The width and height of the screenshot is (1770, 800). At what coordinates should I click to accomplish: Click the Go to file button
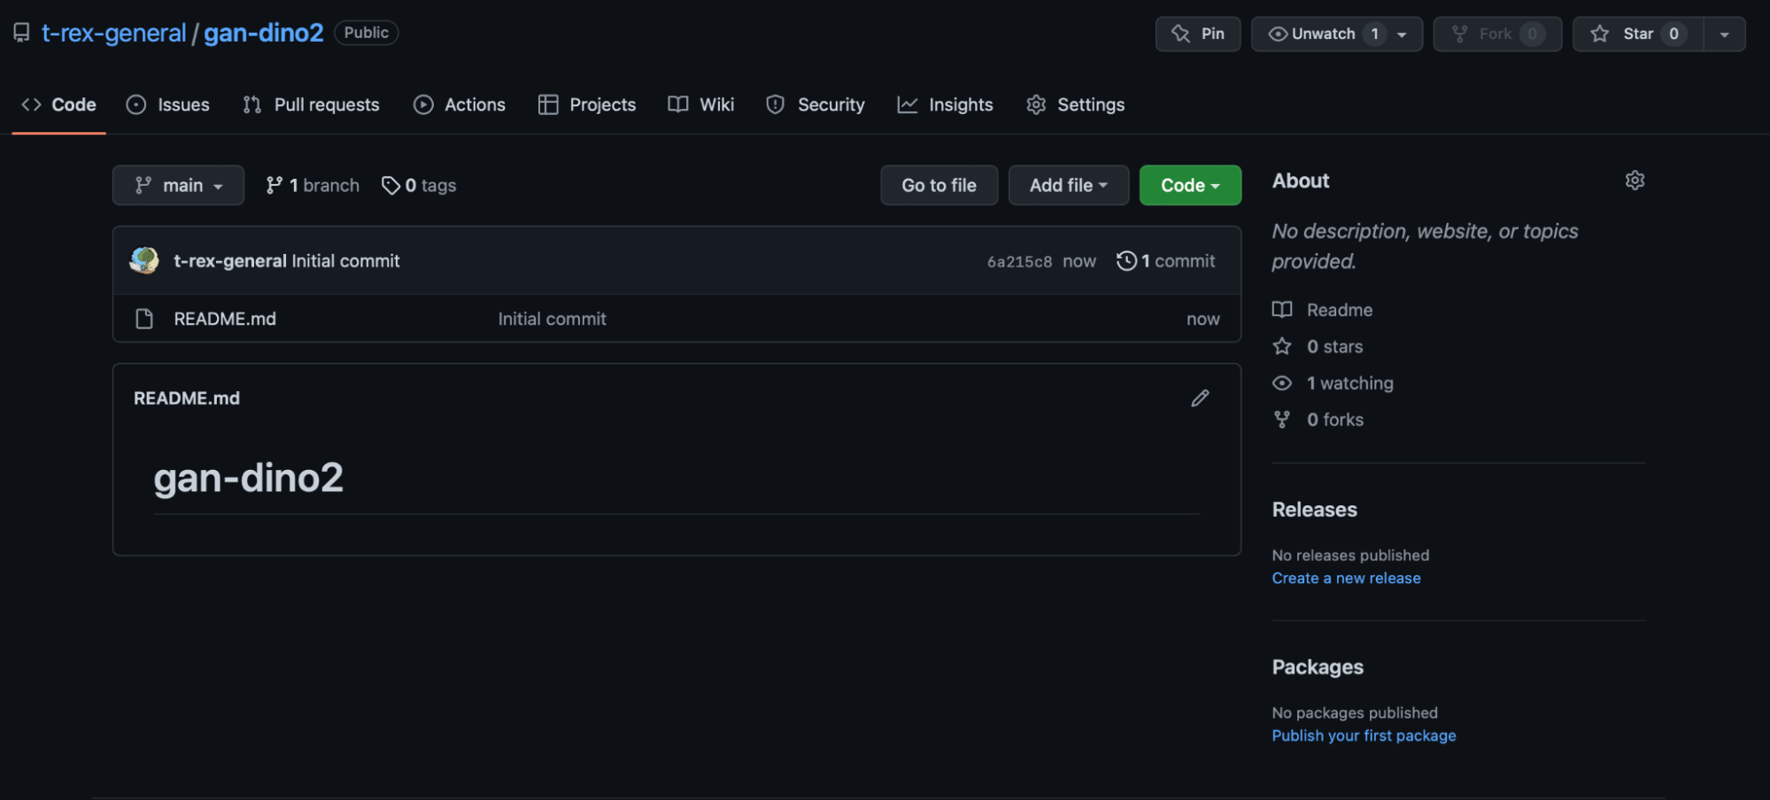(x=939, y=185)
